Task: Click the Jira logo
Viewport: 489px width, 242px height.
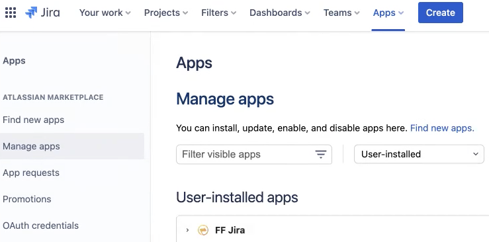Action: click(42, 13)
